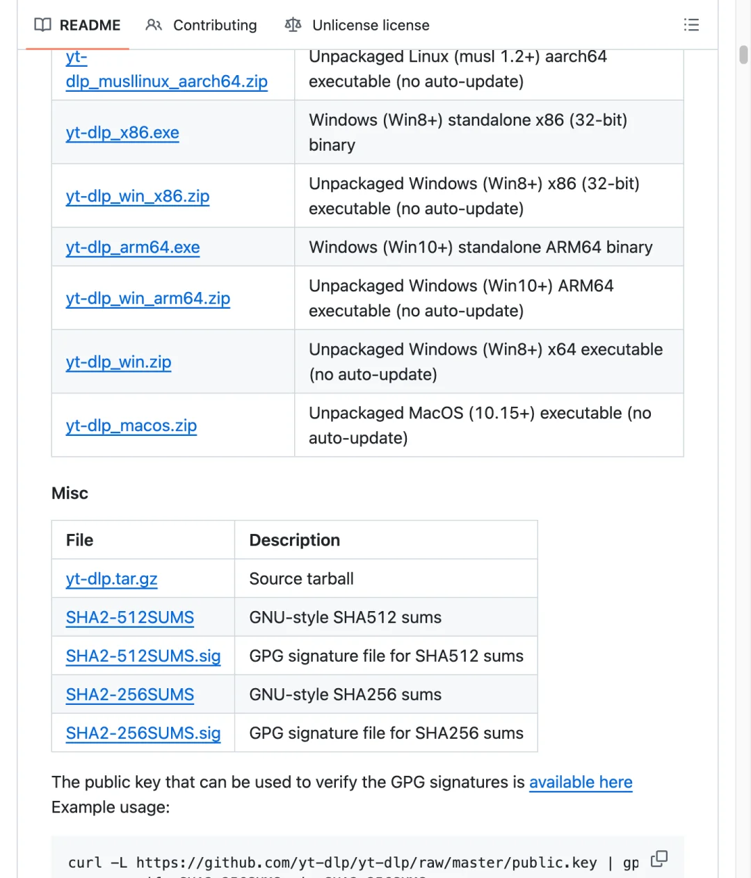751x878 pixels.
Task: Click the Contributing people icon
Action: (154, 25)
